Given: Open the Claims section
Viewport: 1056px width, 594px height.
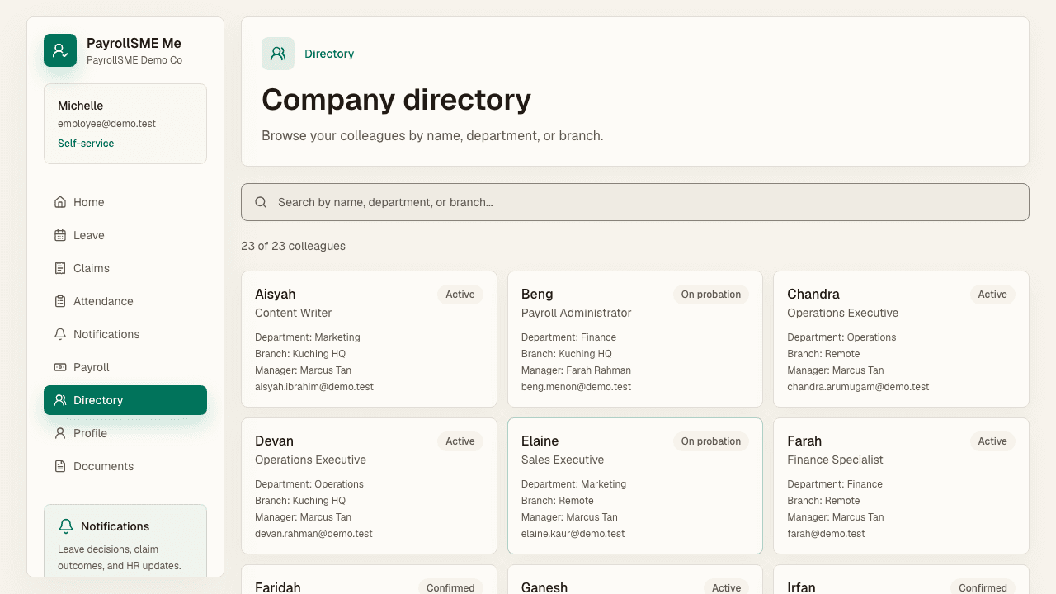Looking at the screenshot, I should click(x=125, y=268).
